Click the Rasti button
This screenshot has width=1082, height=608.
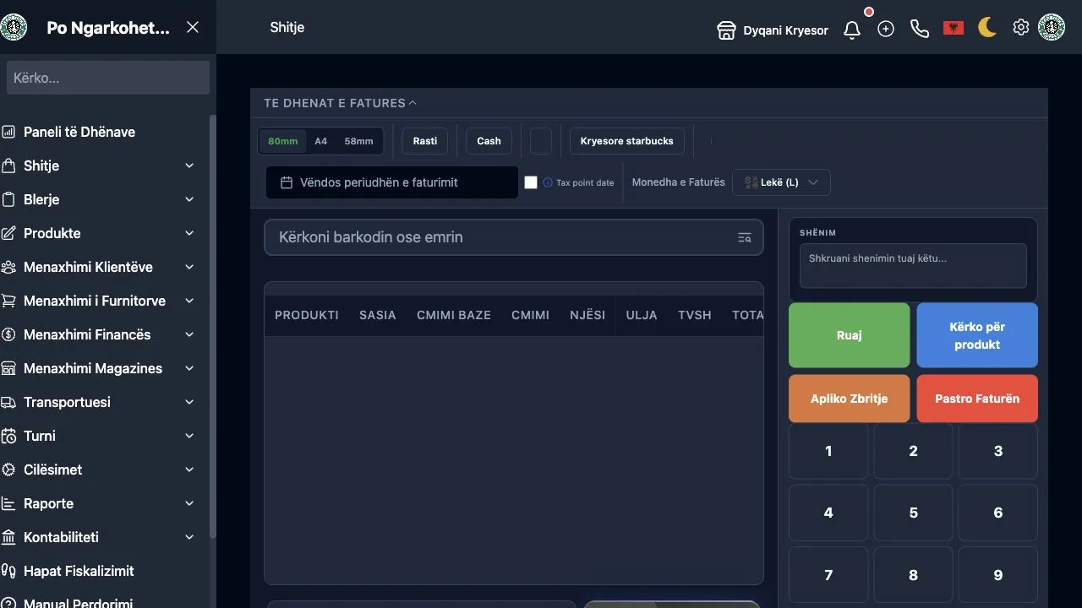tap(425, 141)
